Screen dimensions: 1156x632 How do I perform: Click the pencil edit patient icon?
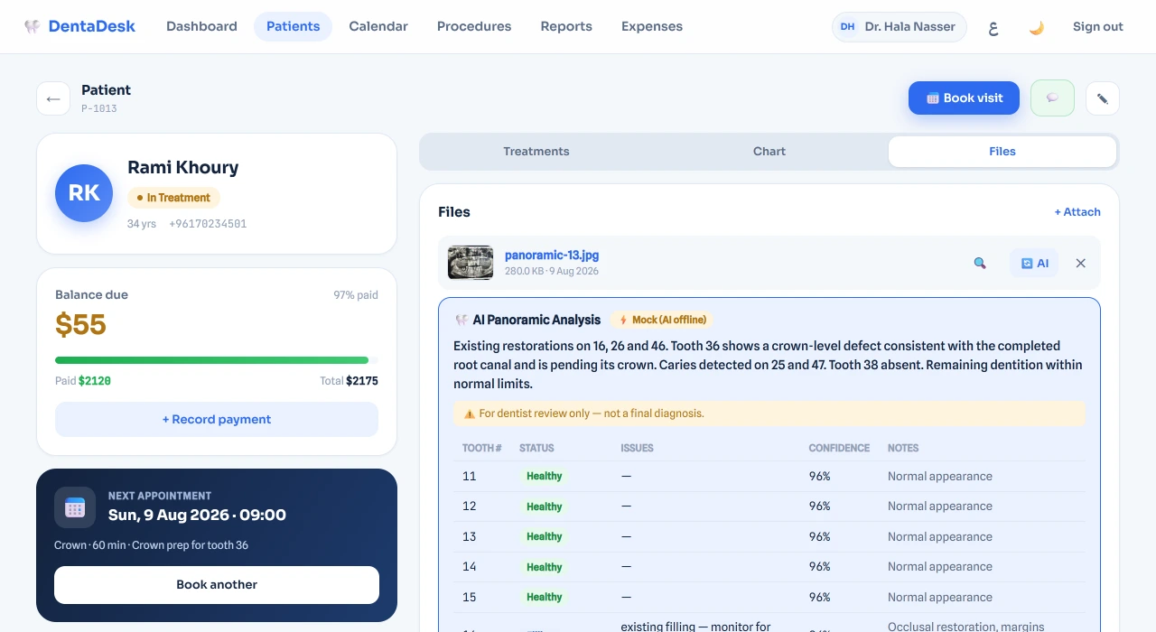[1103, 98]
